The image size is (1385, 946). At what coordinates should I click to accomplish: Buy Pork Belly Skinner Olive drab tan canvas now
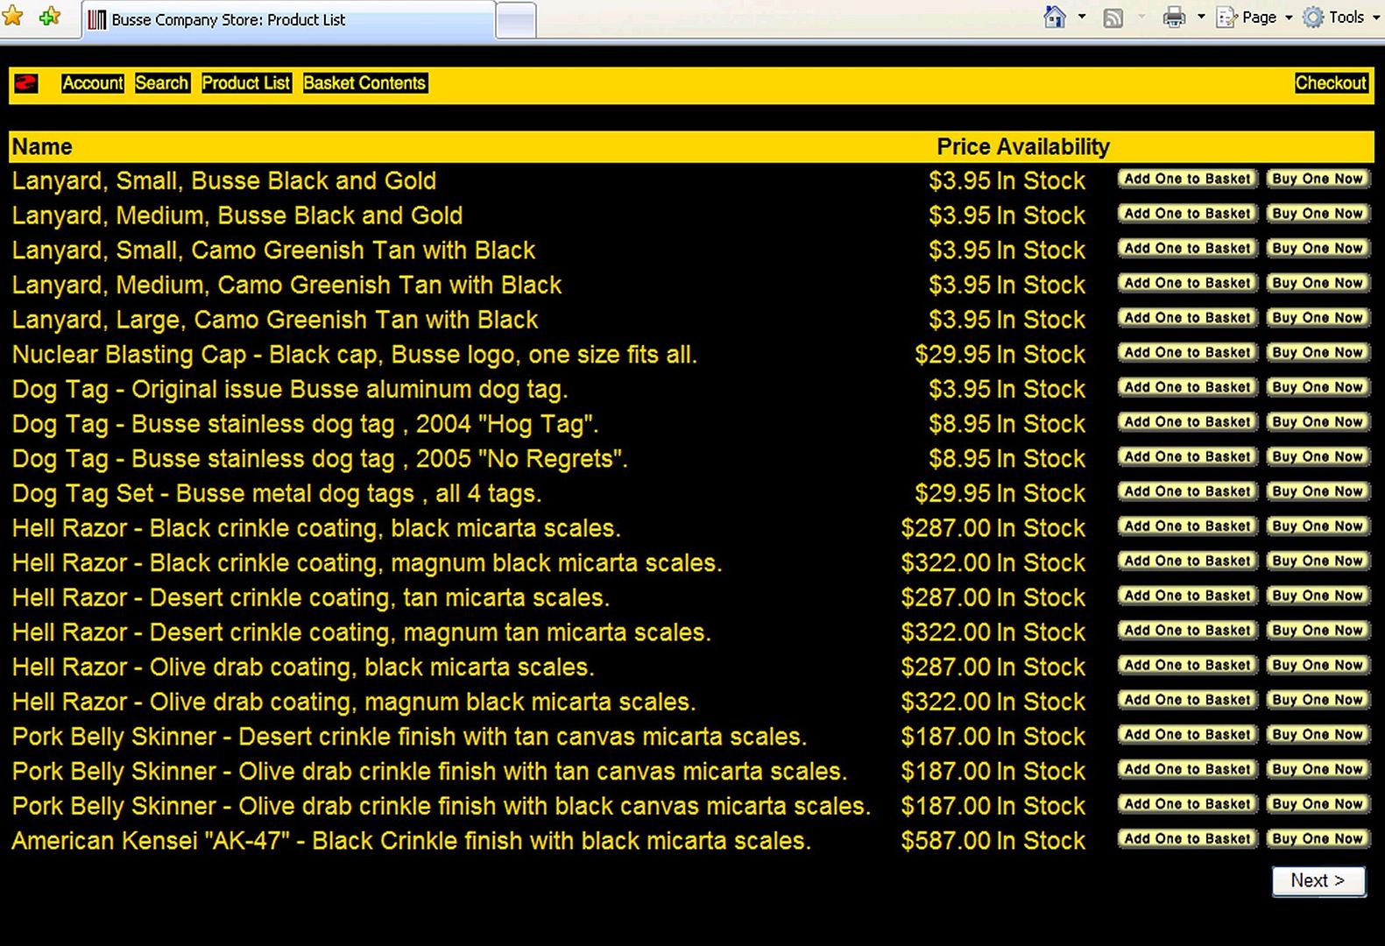pyautogui.click(x=1318, y=770)
